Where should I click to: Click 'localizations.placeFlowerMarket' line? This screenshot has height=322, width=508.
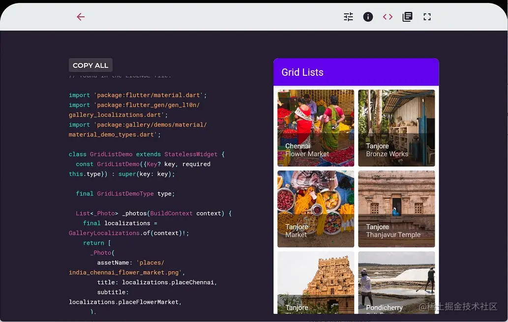pyautogui.click(x=125, y=302)
